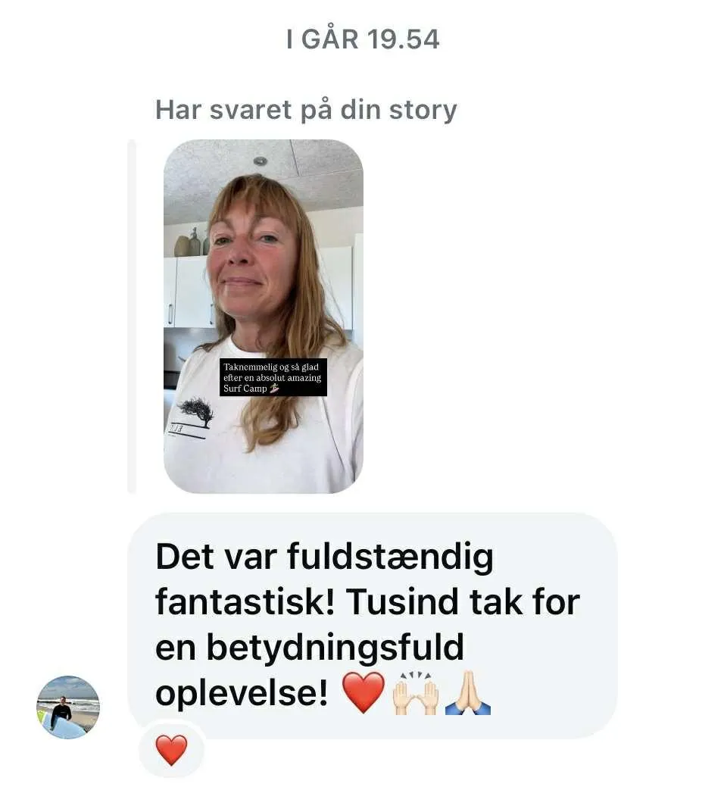Click the red heart emoji inside the message
Viewport: 727px width, 812px height.
[363, 692]
